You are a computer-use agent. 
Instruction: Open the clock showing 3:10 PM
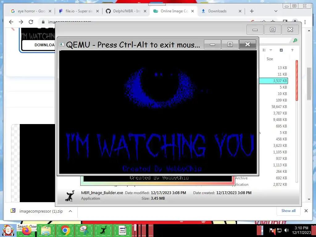click(301, 230)
